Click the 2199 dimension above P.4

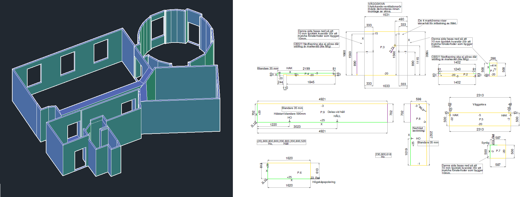click(306, 69)
